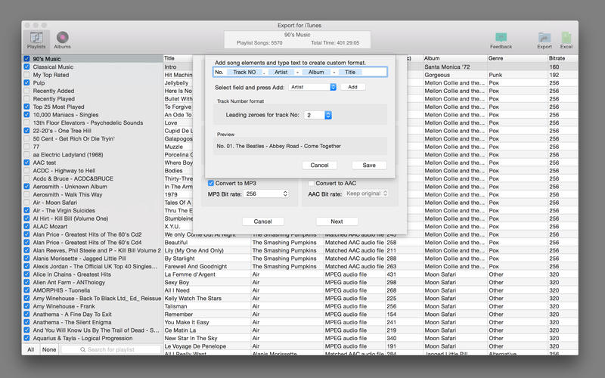The width and height of the screenshot is (605, 378).
Task: Select song row Le Voyage De Penelope
Action: tap(371, 346)
